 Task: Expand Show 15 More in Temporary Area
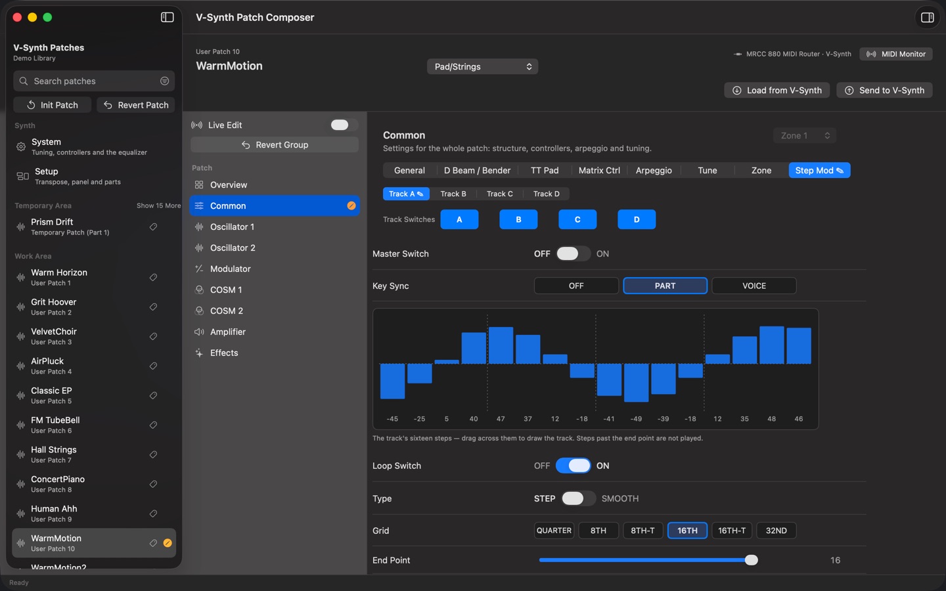click(158, 206)
